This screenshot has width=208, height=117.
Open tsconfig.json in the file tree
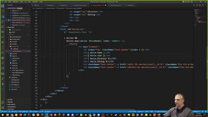point(15,84)
